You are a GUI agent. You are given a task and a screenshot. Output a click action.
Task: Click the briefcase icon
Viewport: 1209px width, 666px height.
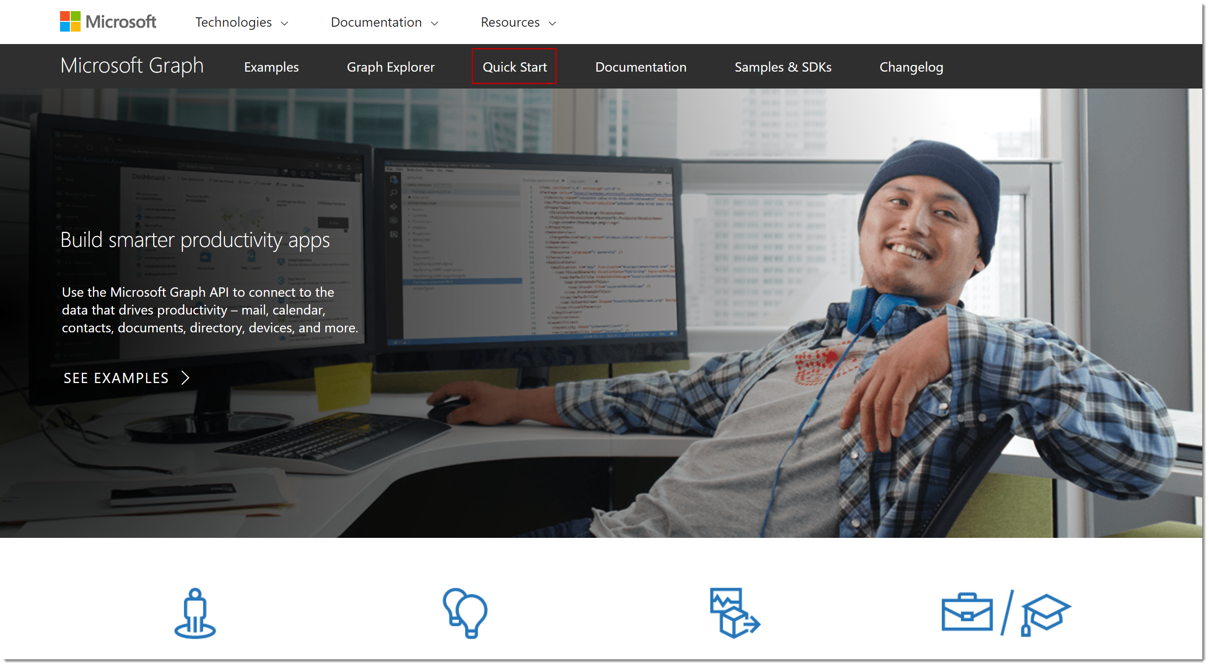pos(967,613)
